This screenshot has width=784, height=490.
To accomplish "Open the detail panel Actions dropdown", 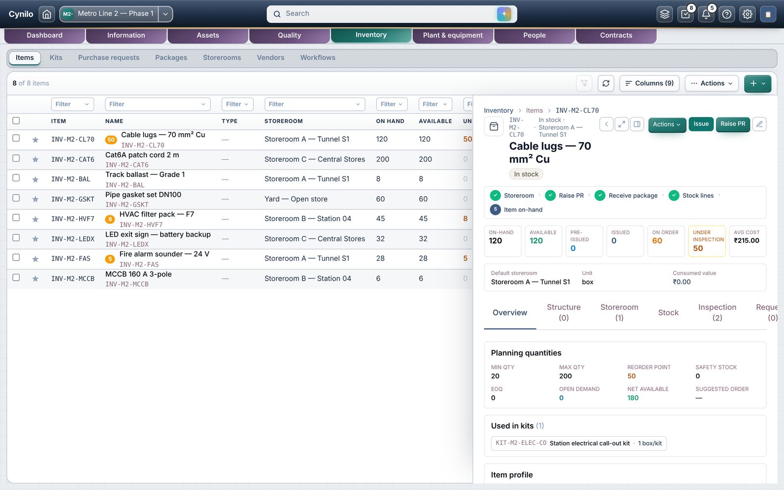I will tap(667, 124).
